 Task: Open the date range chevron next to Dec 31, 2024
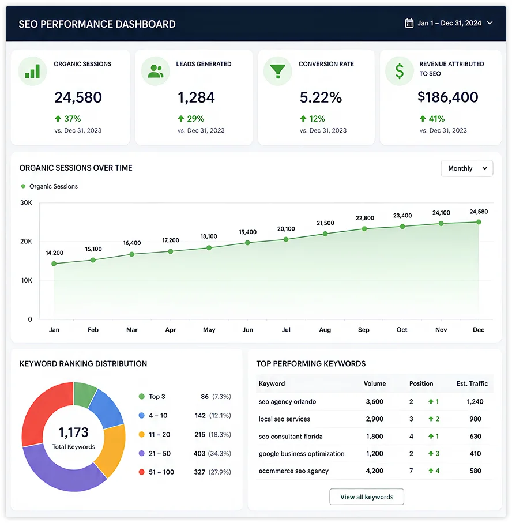490,23
